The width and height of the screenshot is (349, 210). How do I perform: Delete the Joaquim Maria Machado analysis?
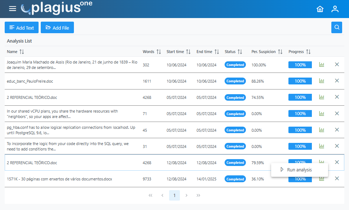(337, 65)
